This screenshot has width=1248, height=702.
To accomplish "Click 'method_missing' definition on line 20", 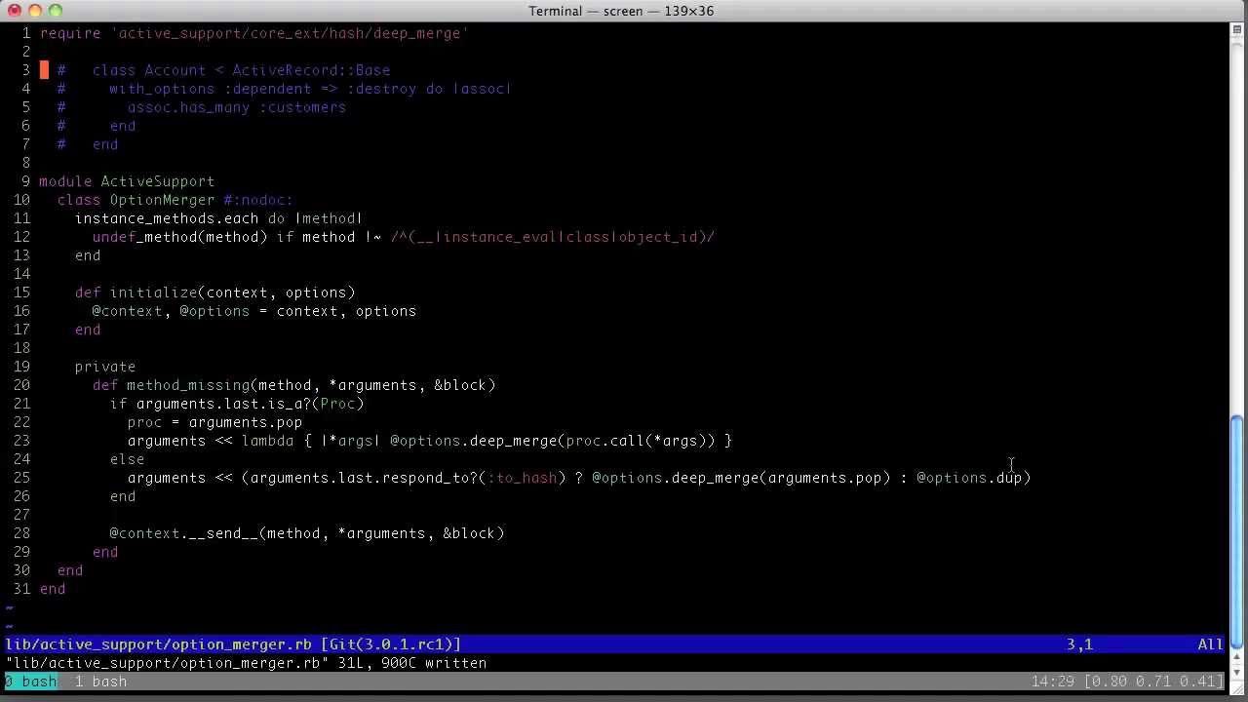I will tap(188, 385).
